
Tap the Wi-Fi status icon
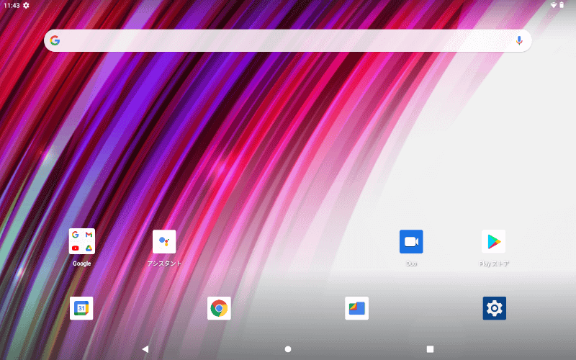[554, 5]
